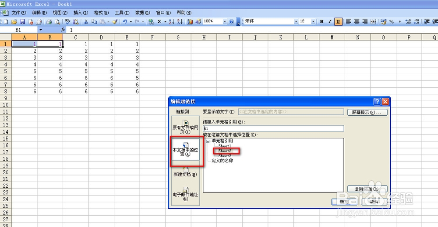
Task: Open the 插入 menu
Action: [81, 13]
